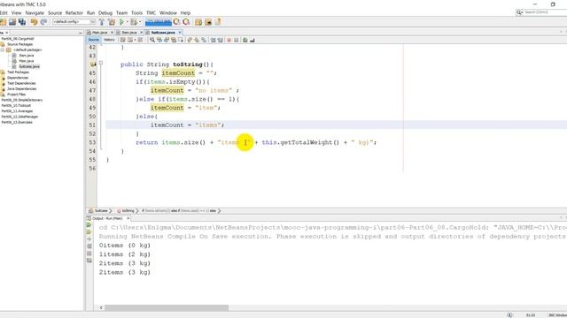Image resolution: width=567 pixels, height=318 pixels.
Task: Select Item.java in the project tree
Action: click(x=27, y=55)
